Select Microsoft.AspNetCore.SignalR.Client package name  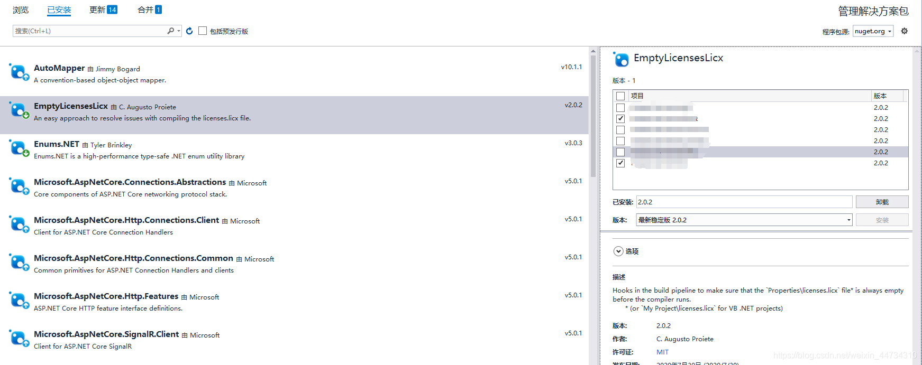(106, 334)
